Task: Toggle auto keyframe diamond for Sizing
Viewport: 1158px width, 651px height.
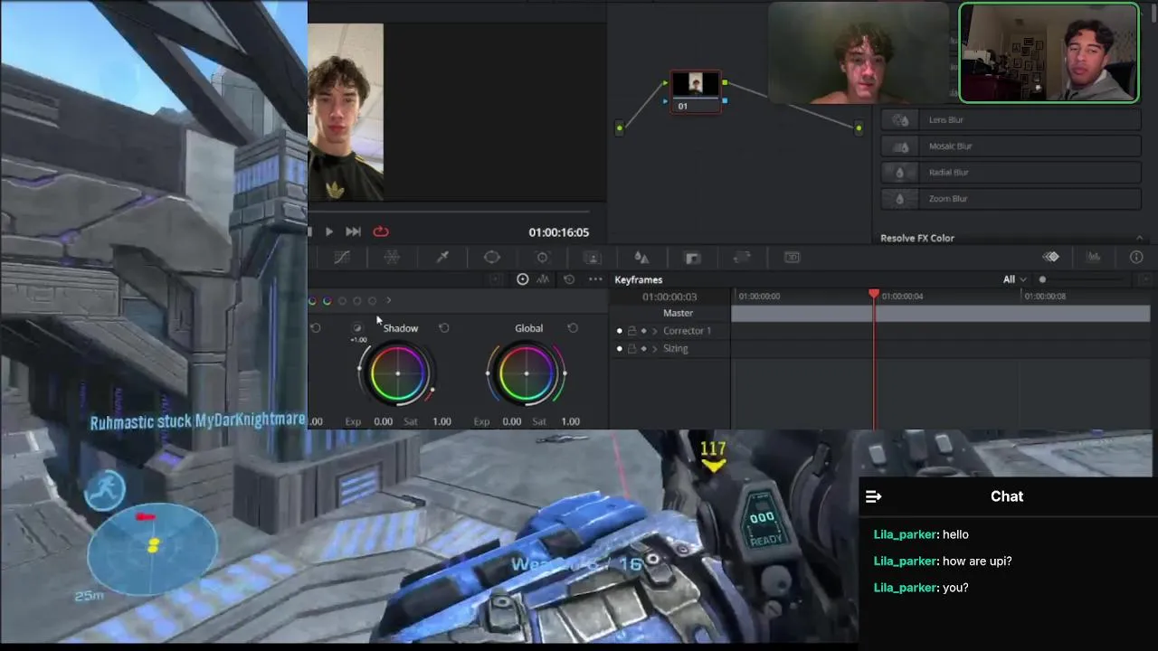Action: click(x=644, y=348)
